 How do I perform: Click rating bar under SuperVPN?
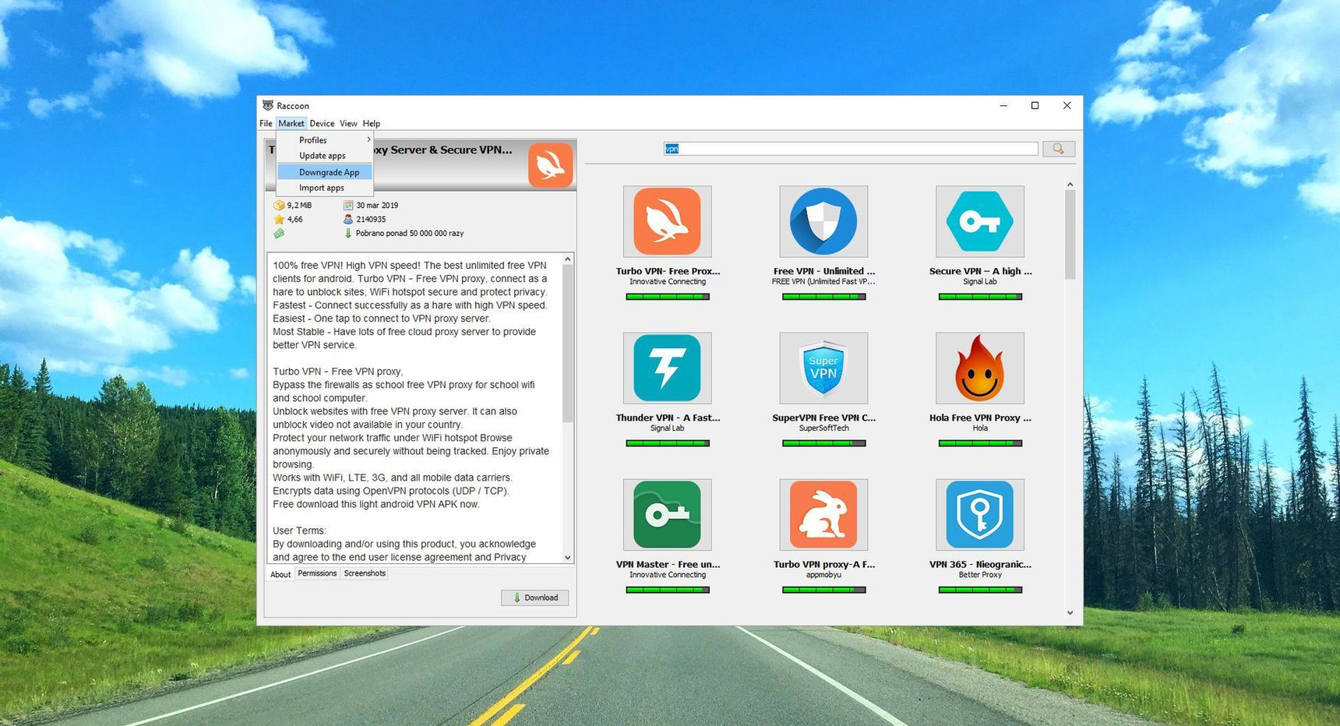823,443
